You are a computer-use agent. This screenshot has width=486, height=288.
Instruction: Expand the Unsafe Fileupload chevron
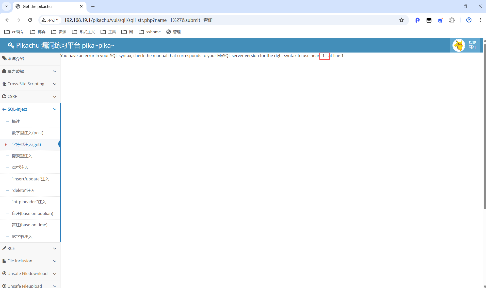[x=55, y=286]
